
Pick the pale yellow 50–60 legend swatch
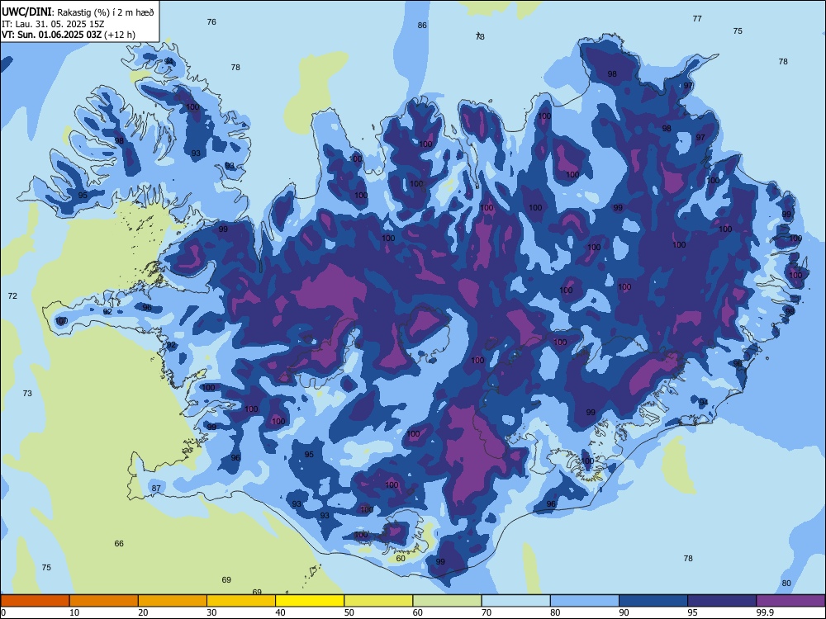coord(378,601)
